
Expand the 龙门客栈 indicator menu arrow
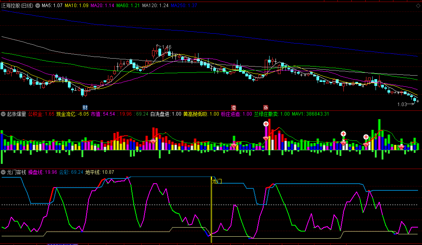click(3, 172)
